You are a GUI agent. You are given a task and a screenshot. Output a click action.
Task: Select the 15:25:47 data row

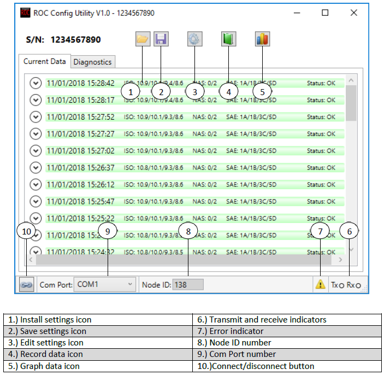(191, 202)
